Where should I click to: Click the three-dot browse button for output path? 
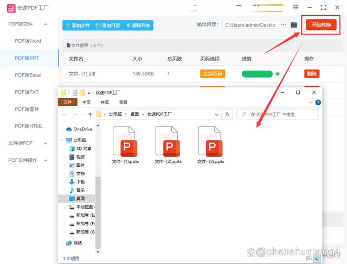[x=283, y=25]
